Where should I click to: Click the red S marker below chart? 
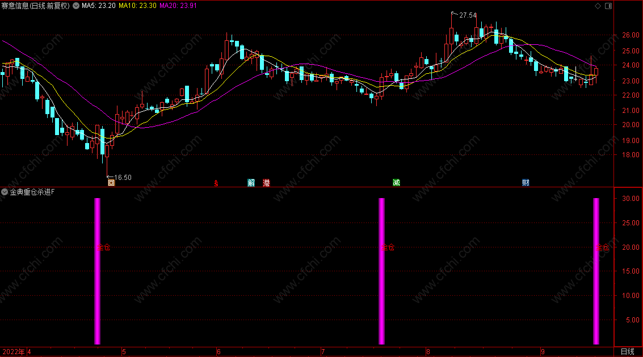tap(216, 183)
